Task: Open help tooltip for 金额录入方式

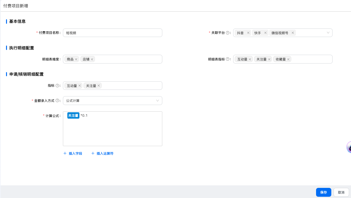Action: tap(57, 101)
